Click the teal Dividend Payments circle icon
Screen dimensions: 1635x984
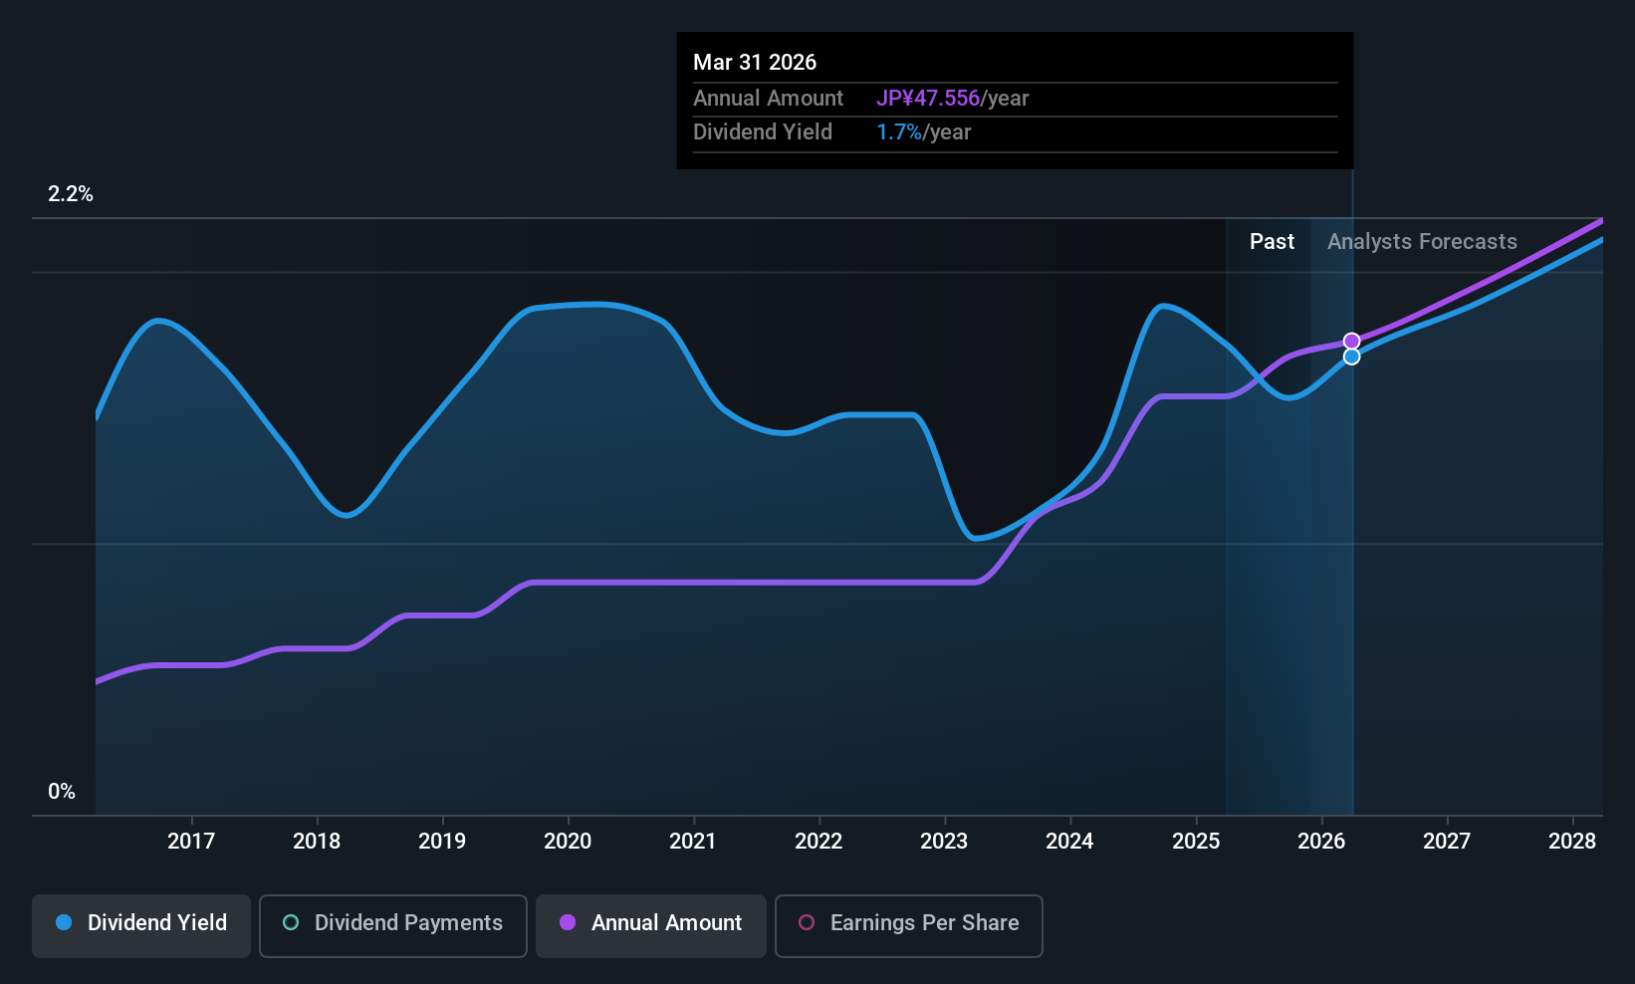coord(291,923)
